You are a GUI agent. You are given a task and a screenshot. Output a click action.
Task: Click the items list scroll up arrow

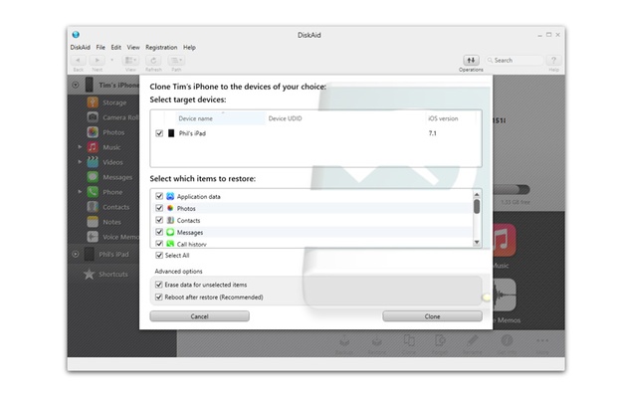pos(477,194)
